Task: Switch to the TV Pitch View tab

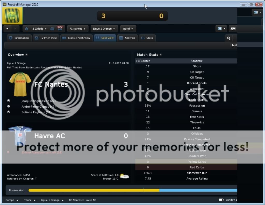Action: tap(46, 38)
